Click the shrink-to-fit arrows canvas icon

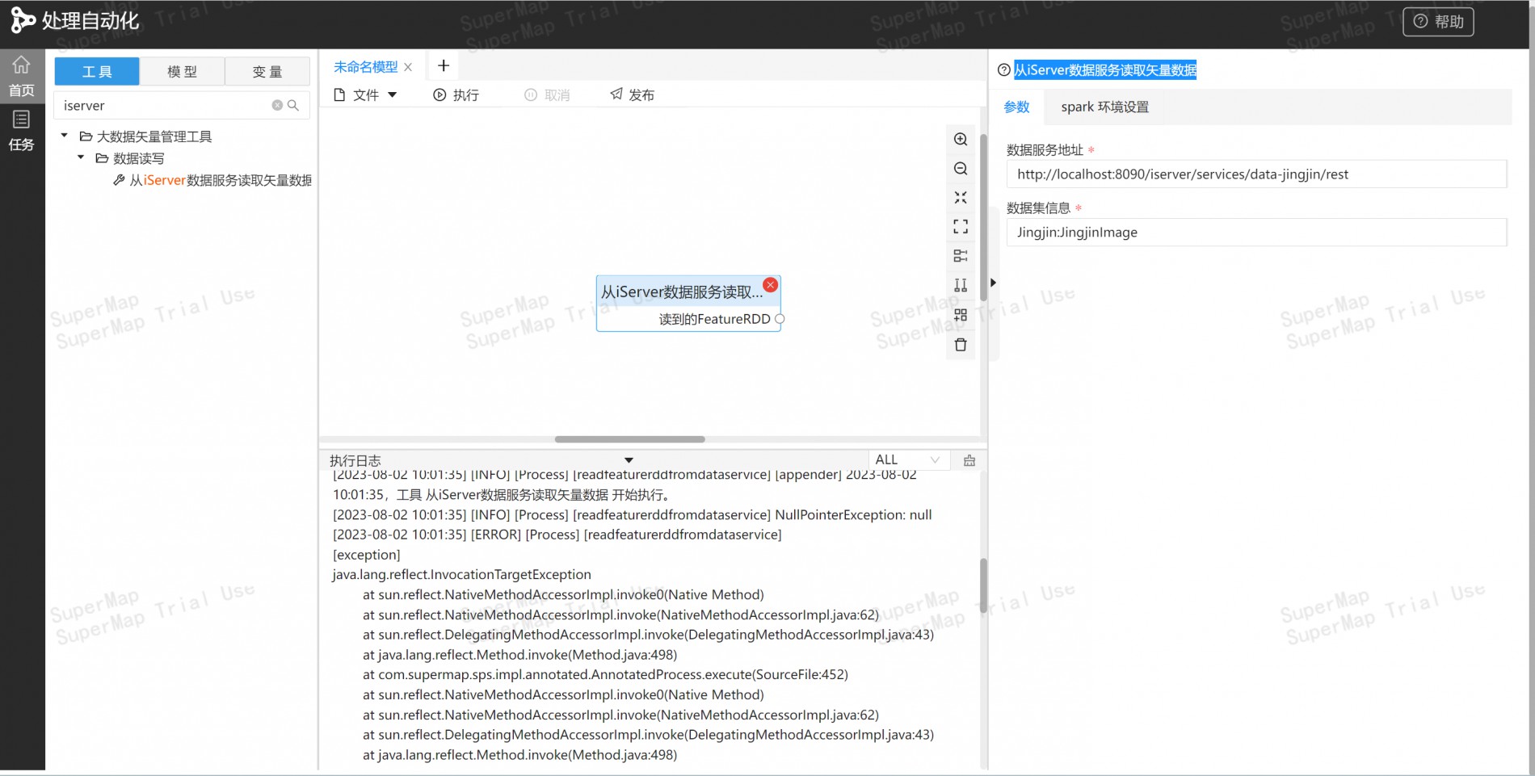(x=961, y=198)
